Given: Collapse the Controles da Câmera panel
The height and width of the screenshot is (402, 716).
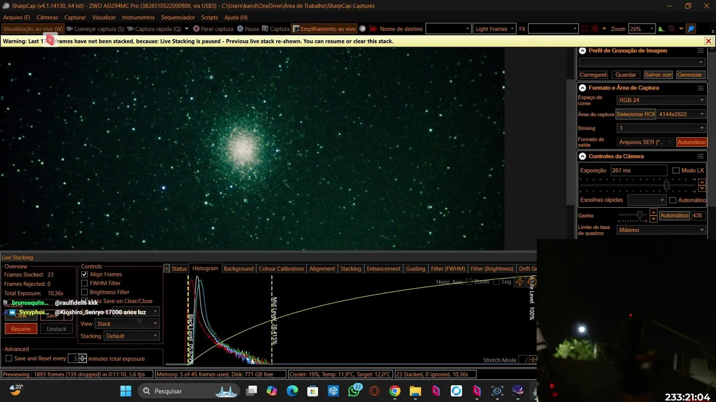Looking at the screenshot, I should click(582, 157).
